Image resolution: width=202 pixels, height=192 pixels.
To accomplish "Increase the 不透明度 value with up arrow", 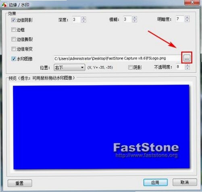I will pyautogui.click(x=187, y=65).
